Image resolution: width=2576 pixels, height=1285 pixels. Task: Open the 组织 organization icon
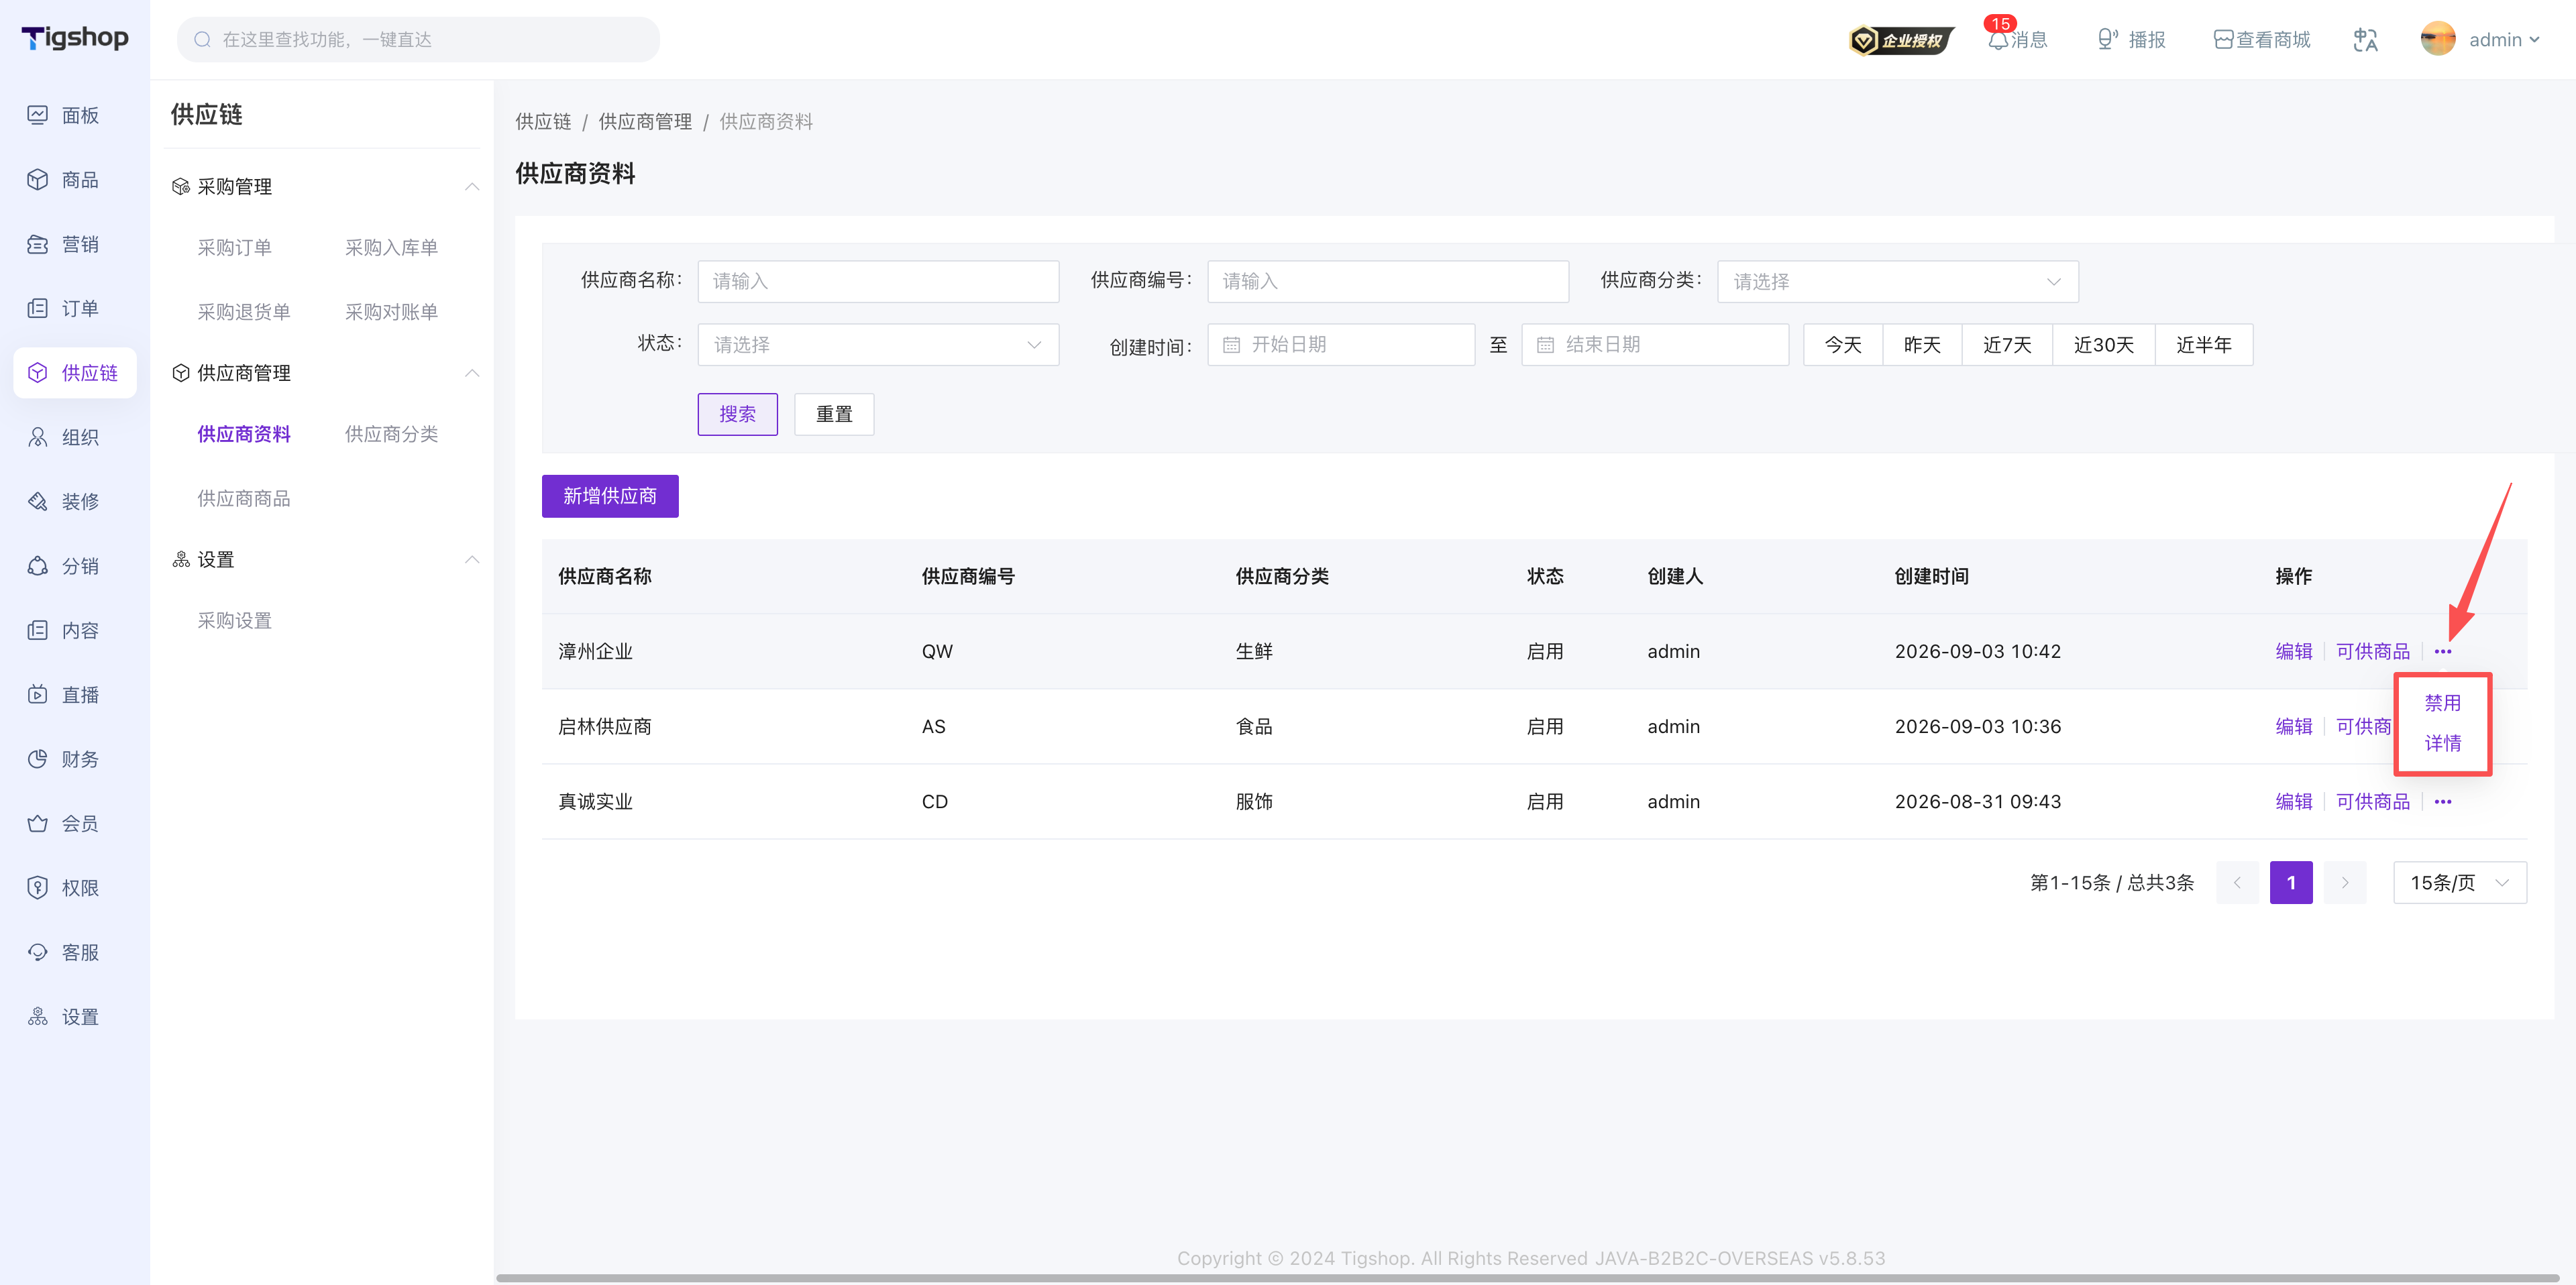click(37, 437)
